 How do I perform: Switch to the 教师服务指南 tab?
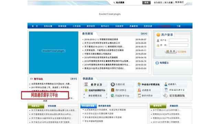pyautogui.click(x=104, y=106)
